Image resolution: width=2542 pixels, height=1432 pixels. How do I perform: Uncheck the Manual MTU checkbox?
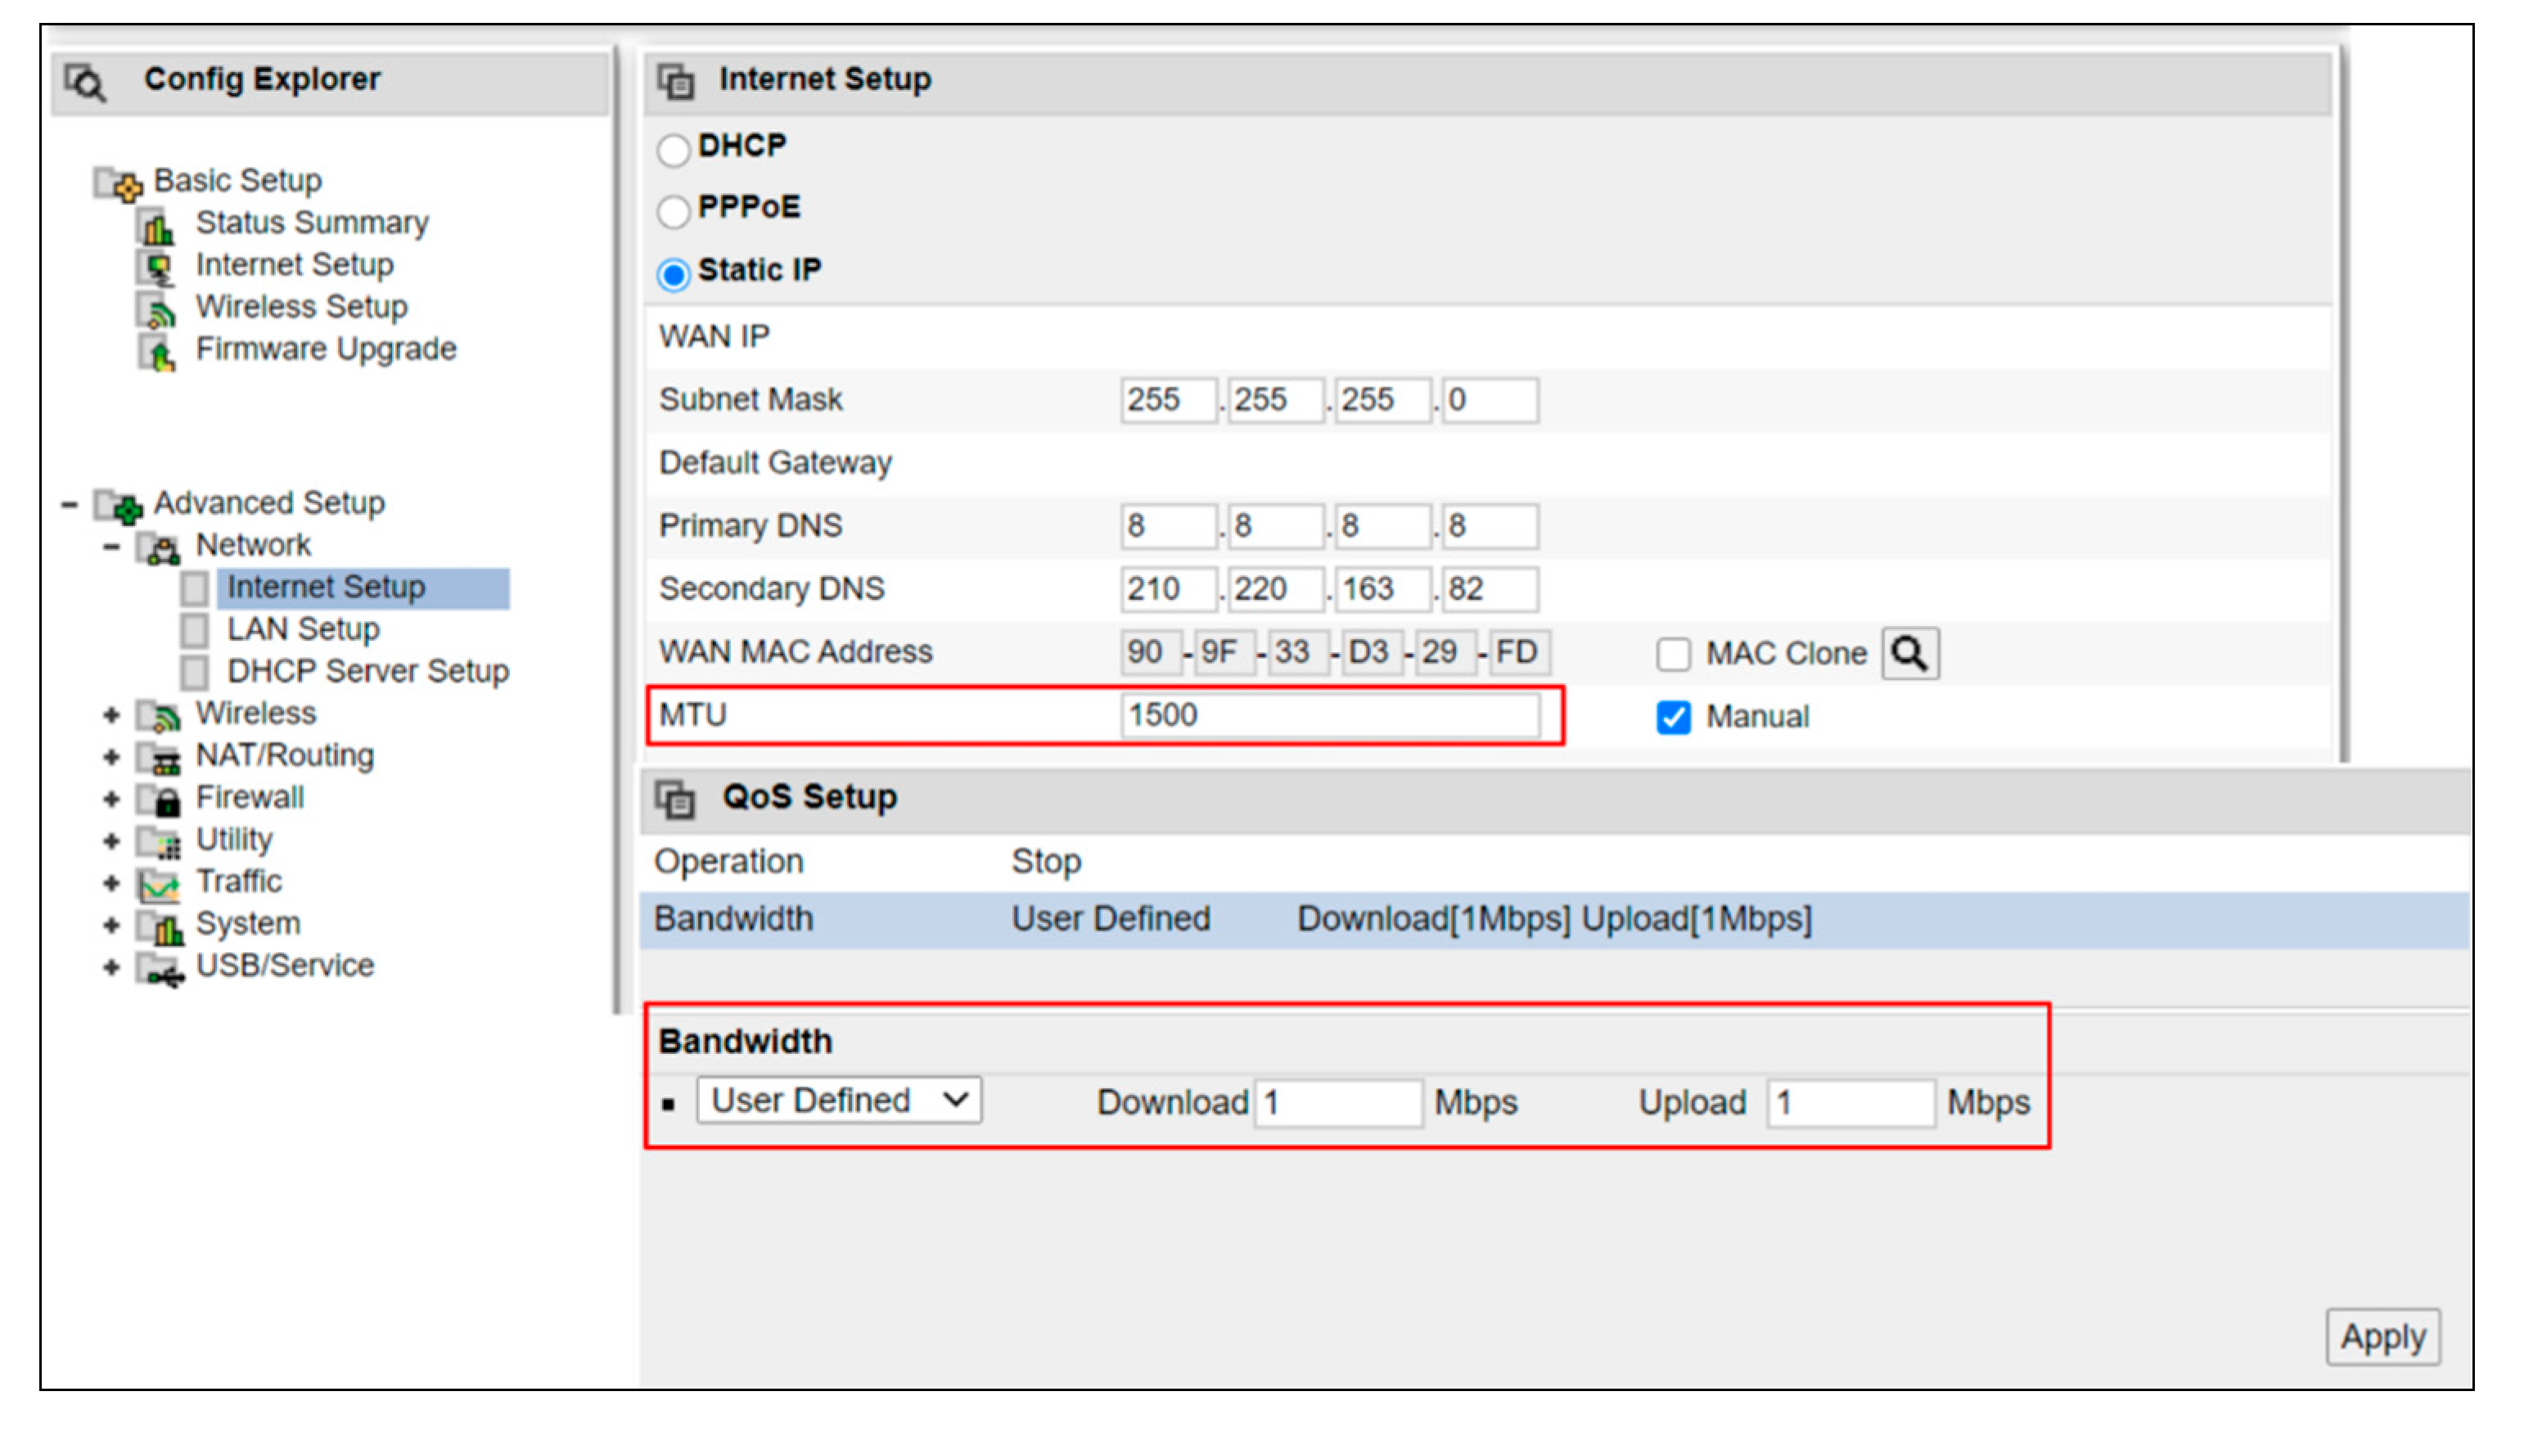point(1673,718)
